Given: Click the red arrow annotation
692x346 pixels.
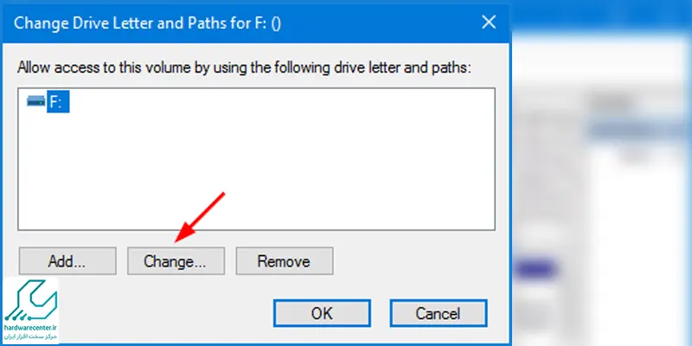Looking at the screenshot, I should tap(200, 218).
